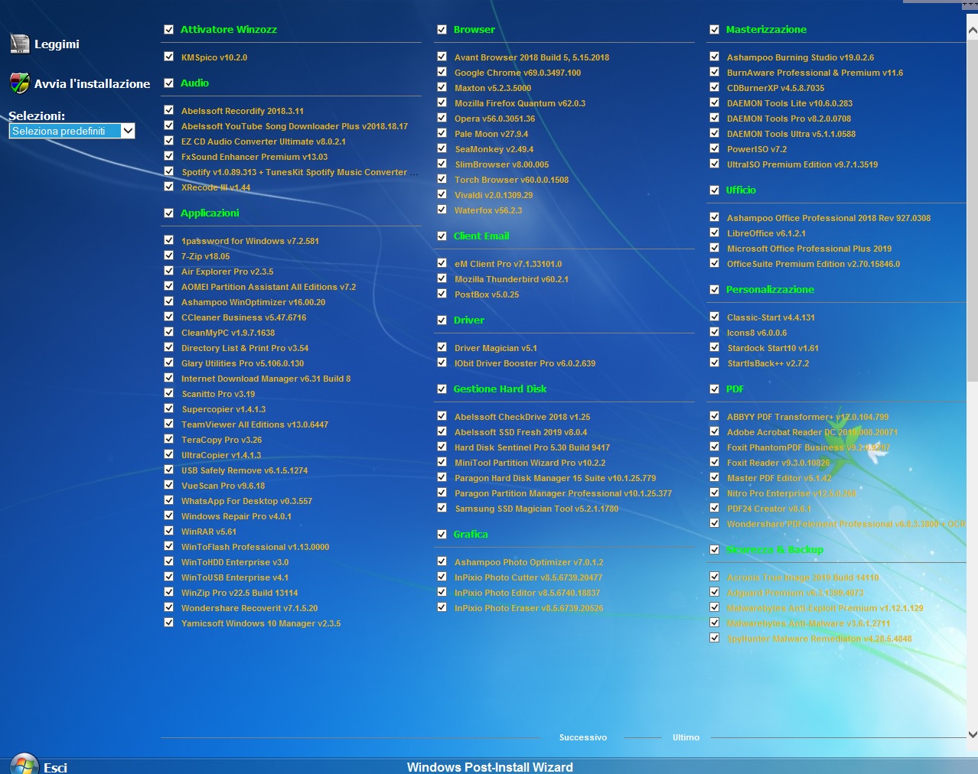Image resolution: width=978 pixels, height=774 pixels.
Task: Toggle PDF24 Creator checkbox
Action: [x=715, y=508]
